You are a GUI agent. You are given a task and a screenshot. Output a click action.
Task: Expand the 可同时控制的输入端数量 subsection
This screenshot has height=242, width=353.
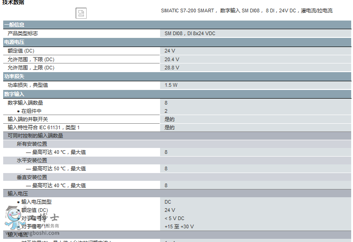(36, 136)
